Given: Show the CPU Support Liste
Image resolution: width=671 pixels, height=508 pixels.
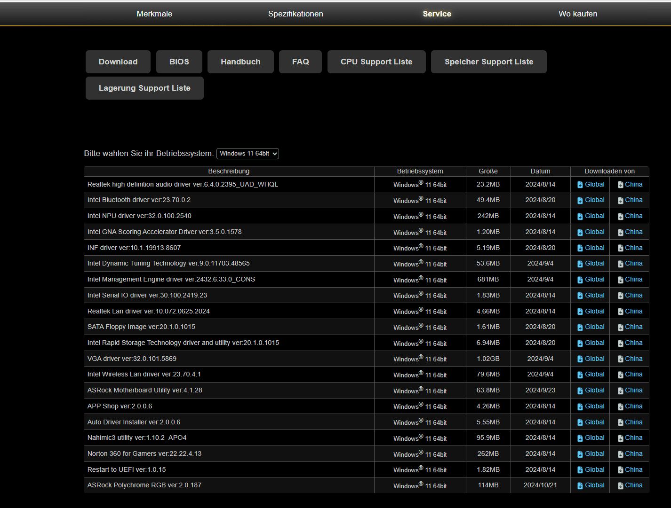Looking at the screenshot, I should coord(376,62).
